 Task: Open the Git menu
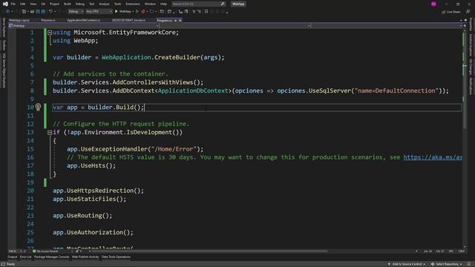(43, 4)
